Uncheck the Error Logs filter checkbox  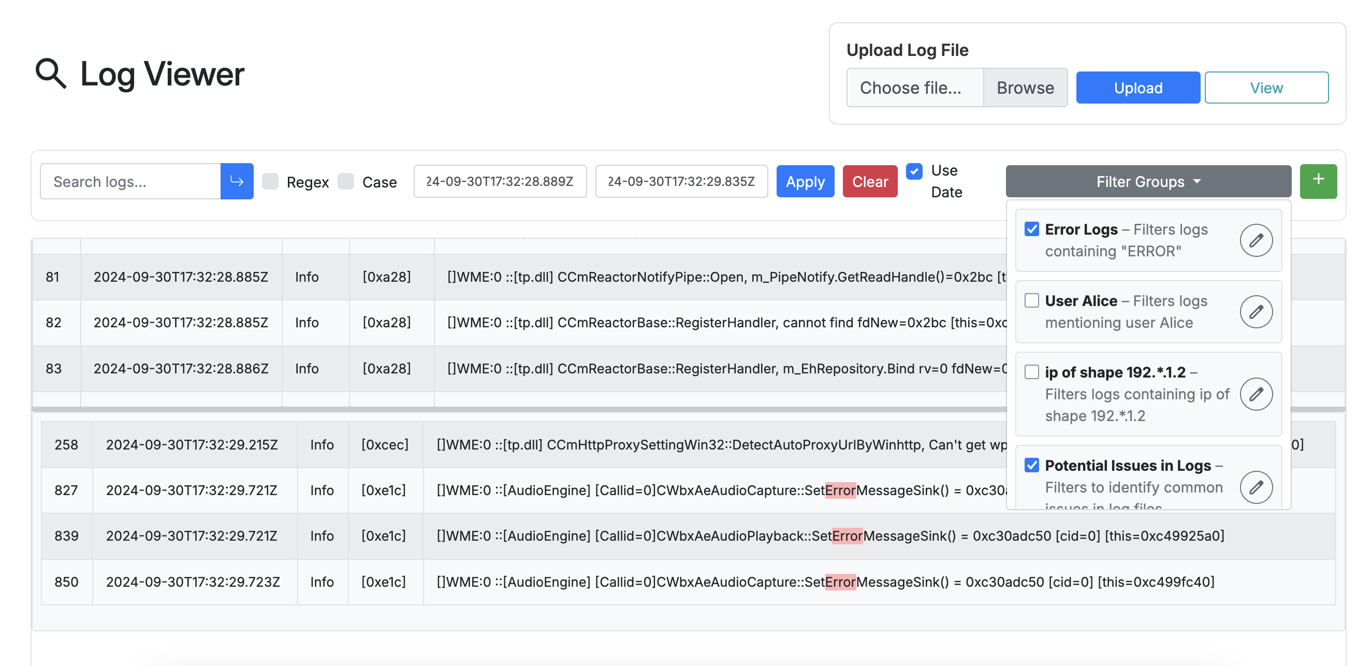point(1032,229)
